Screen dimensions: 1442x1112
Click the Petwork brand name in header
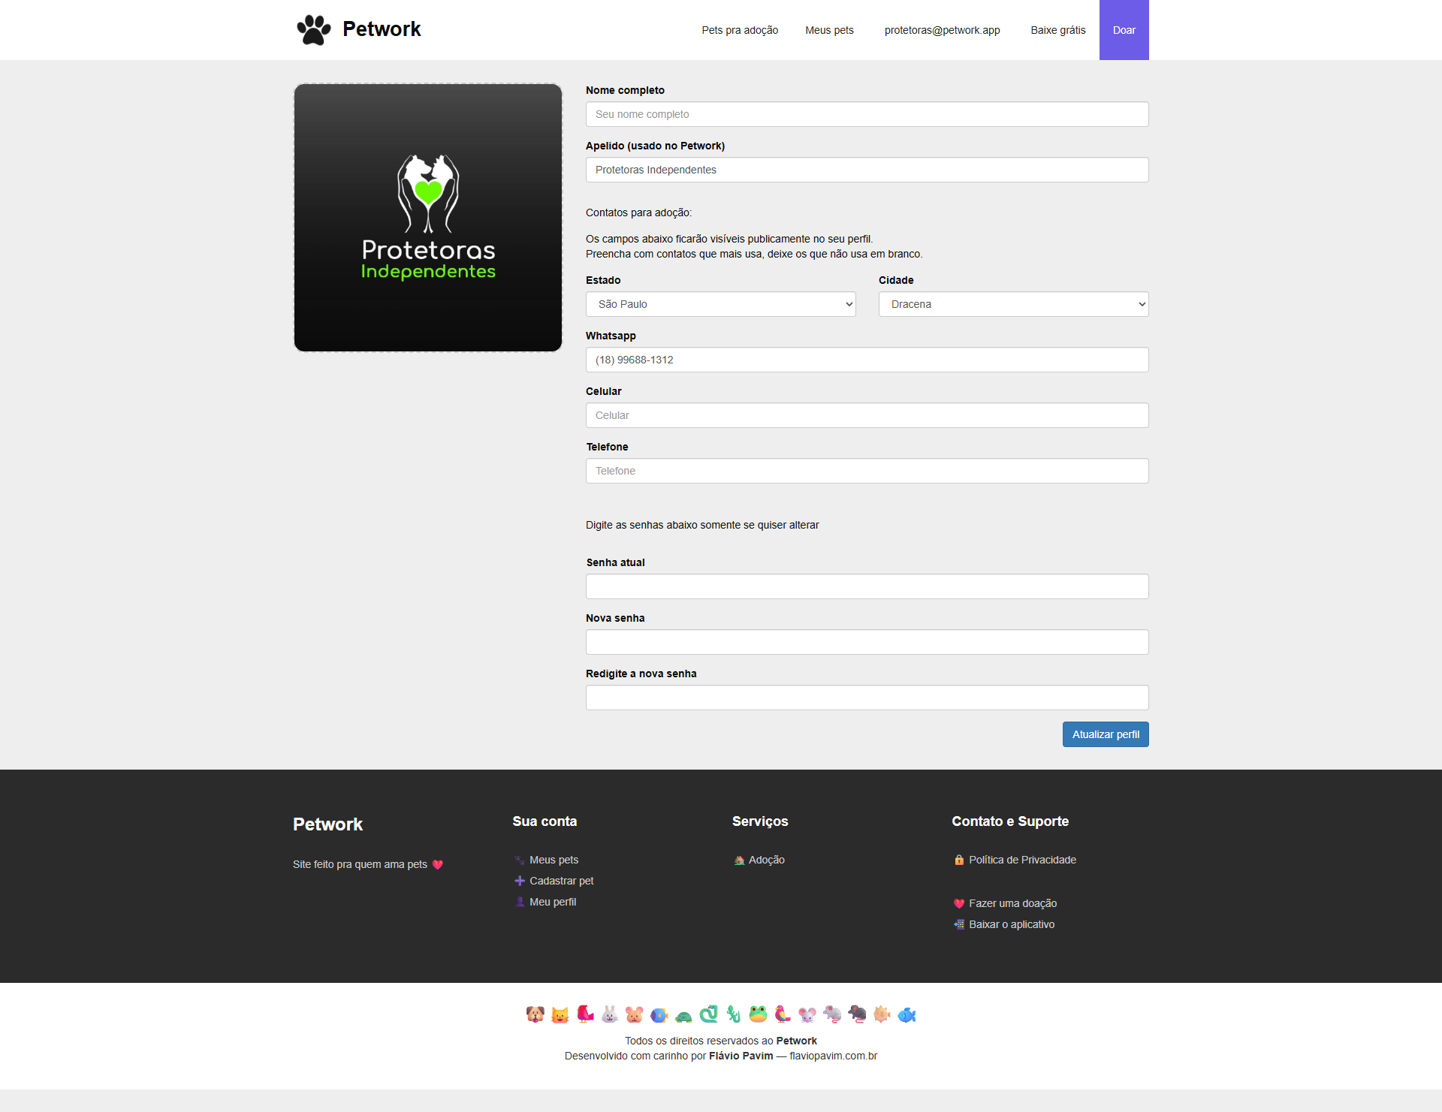(x=382, y=29)
